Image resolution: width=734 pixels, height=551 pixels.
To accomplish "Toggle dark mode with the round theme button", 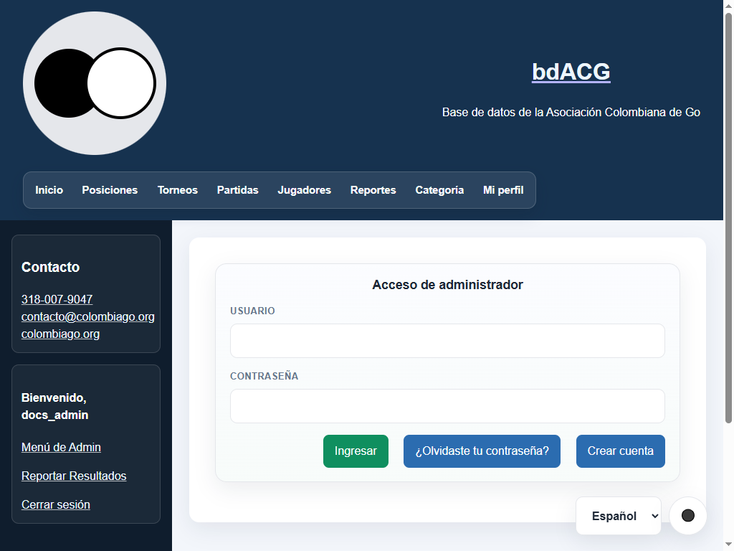I will [x=687, y=515].
